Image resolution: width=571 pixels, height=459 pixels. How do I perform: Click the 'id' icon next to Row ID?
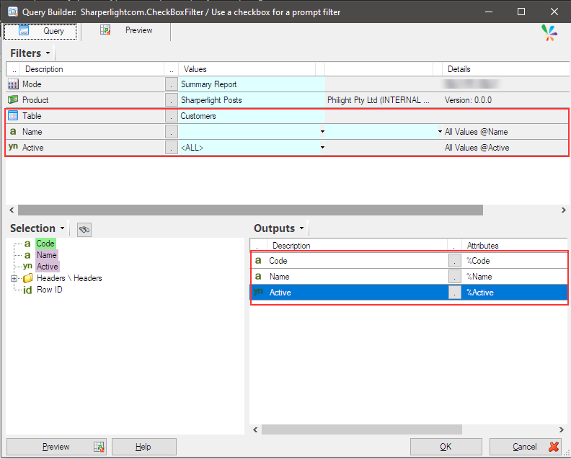tap(27, 290)
